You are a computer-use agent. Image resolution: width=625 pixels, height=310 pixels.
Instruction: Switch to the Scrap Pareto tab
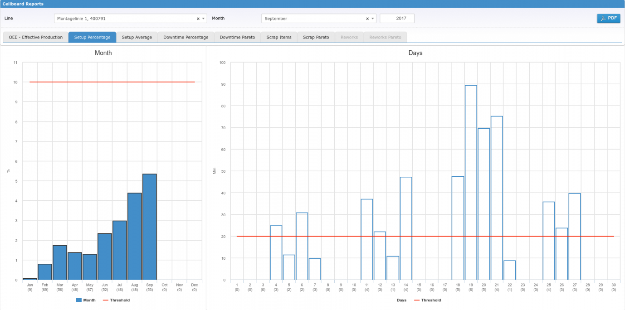(x=316, y=37)
